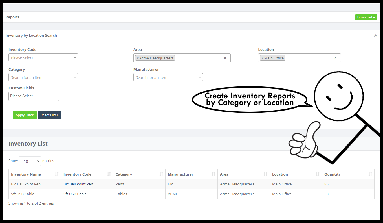Select quantity value 85

point(326,184)
